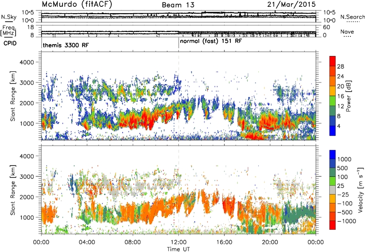Click the '4' power colorbar tick value

(x=339, y=126)
